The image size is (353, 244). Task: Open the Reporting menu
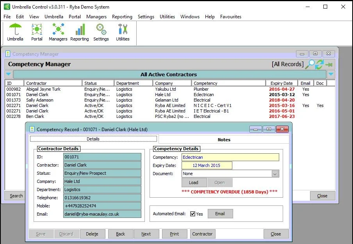(122, 17)
